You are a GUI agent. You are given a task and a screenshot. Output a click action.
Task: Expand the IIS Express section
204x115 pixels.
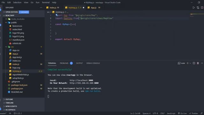(11, 110)
